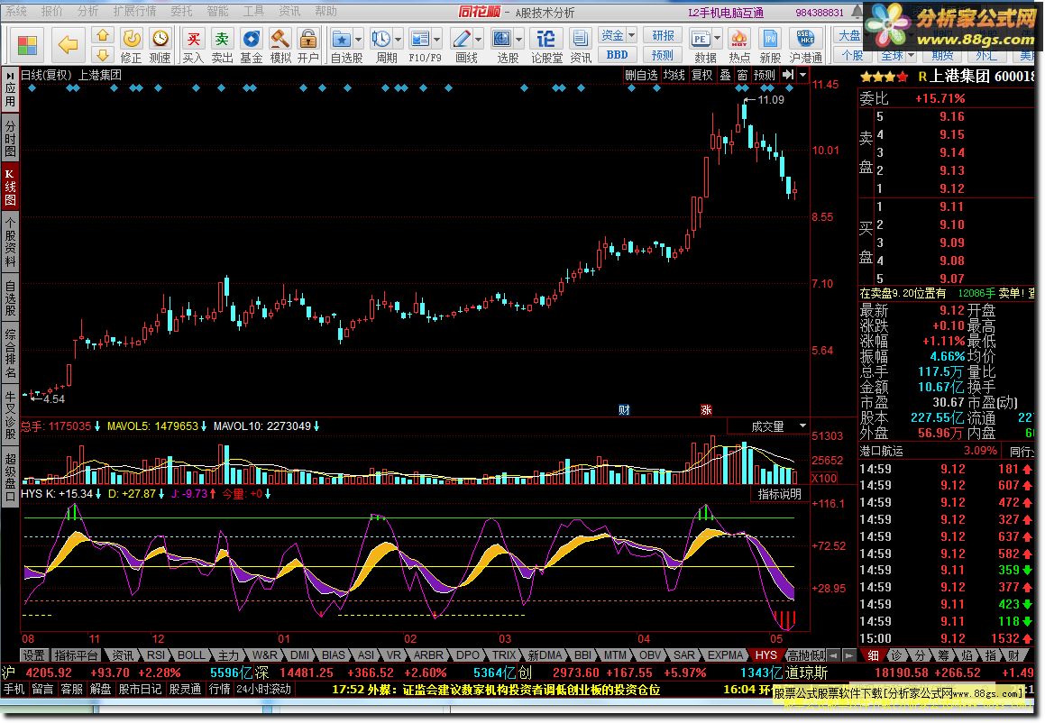
Task: Expand the 画线 dropdown arrow
Action: pos(479,39)
